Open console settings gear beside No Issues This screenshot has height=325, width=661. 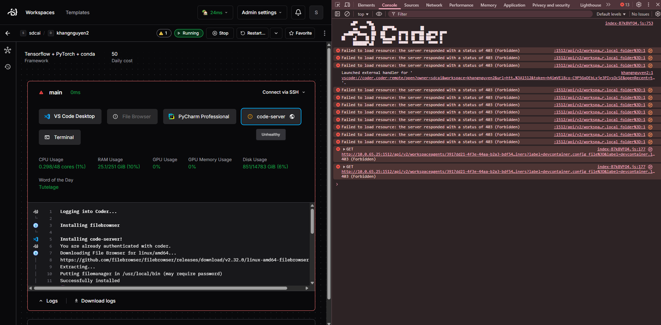pos(658,14)
